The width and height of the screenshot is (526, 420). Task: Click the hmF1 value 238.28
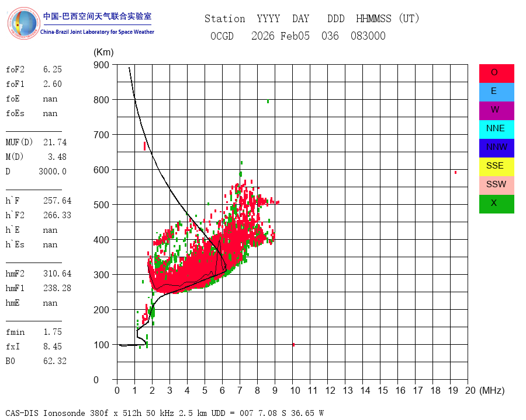(57, 288)
